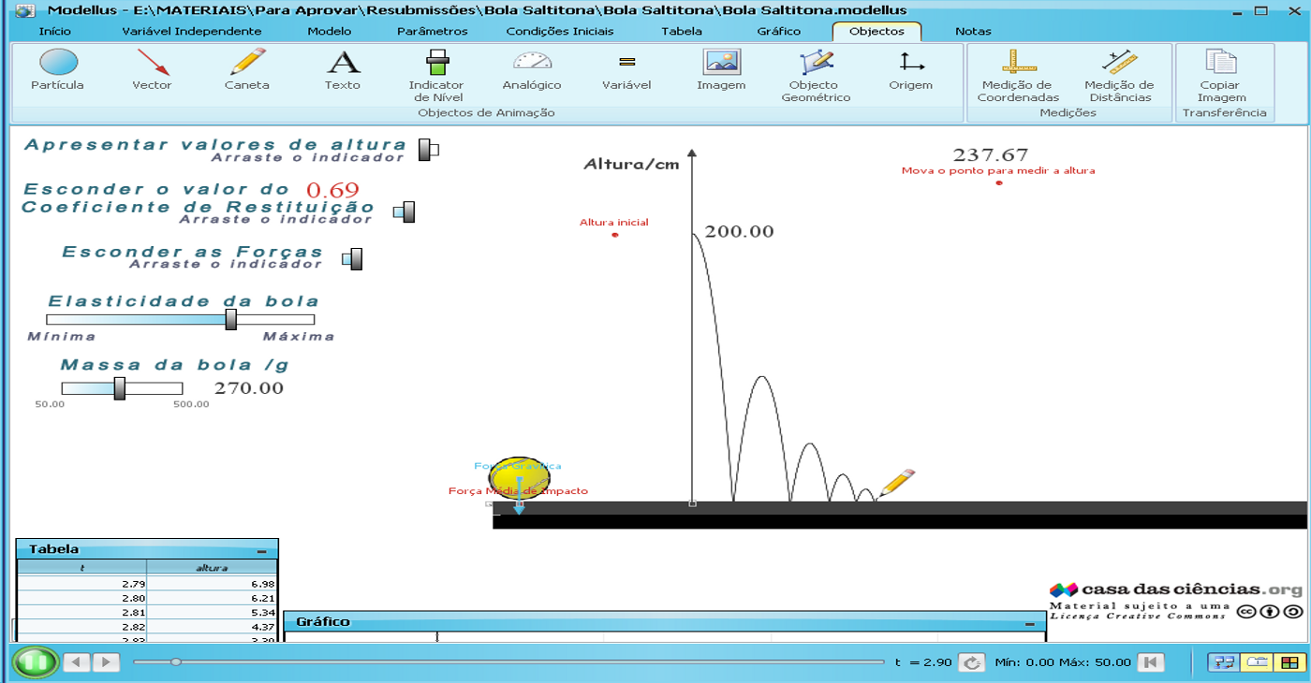
Task: Click 'Mova o ponto para medir a altura'
Action: tap(998, 171)
